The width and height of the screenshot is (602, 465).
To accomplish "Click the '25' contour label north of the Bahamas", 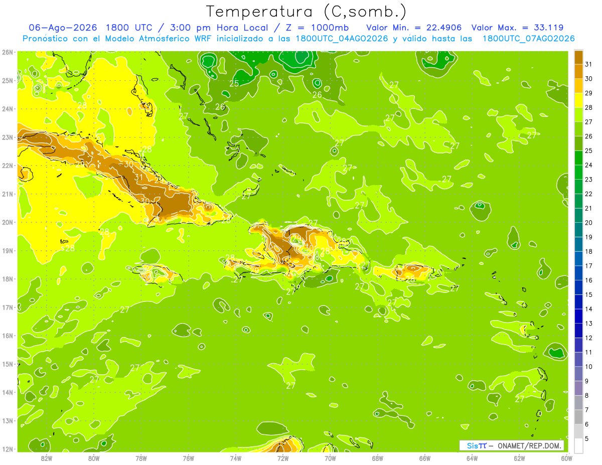I will [234, 83].
